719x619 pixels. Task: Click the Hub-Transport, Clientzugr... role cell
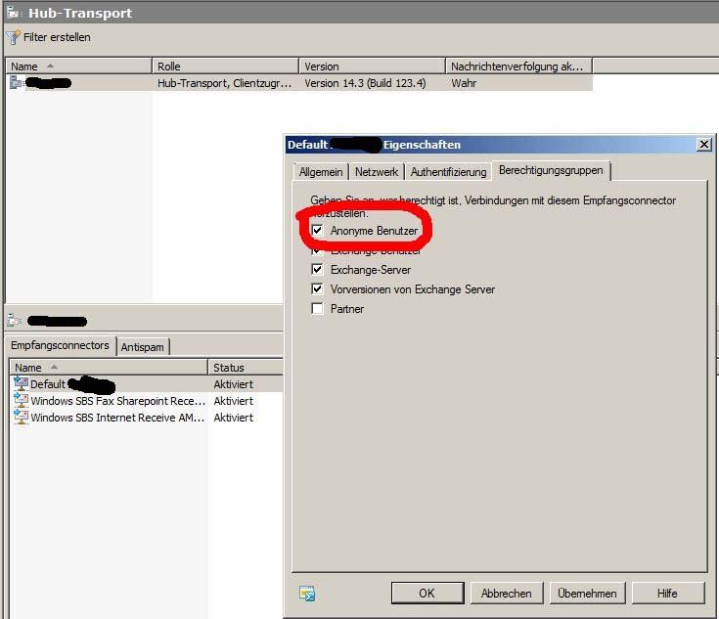[225, 83]
